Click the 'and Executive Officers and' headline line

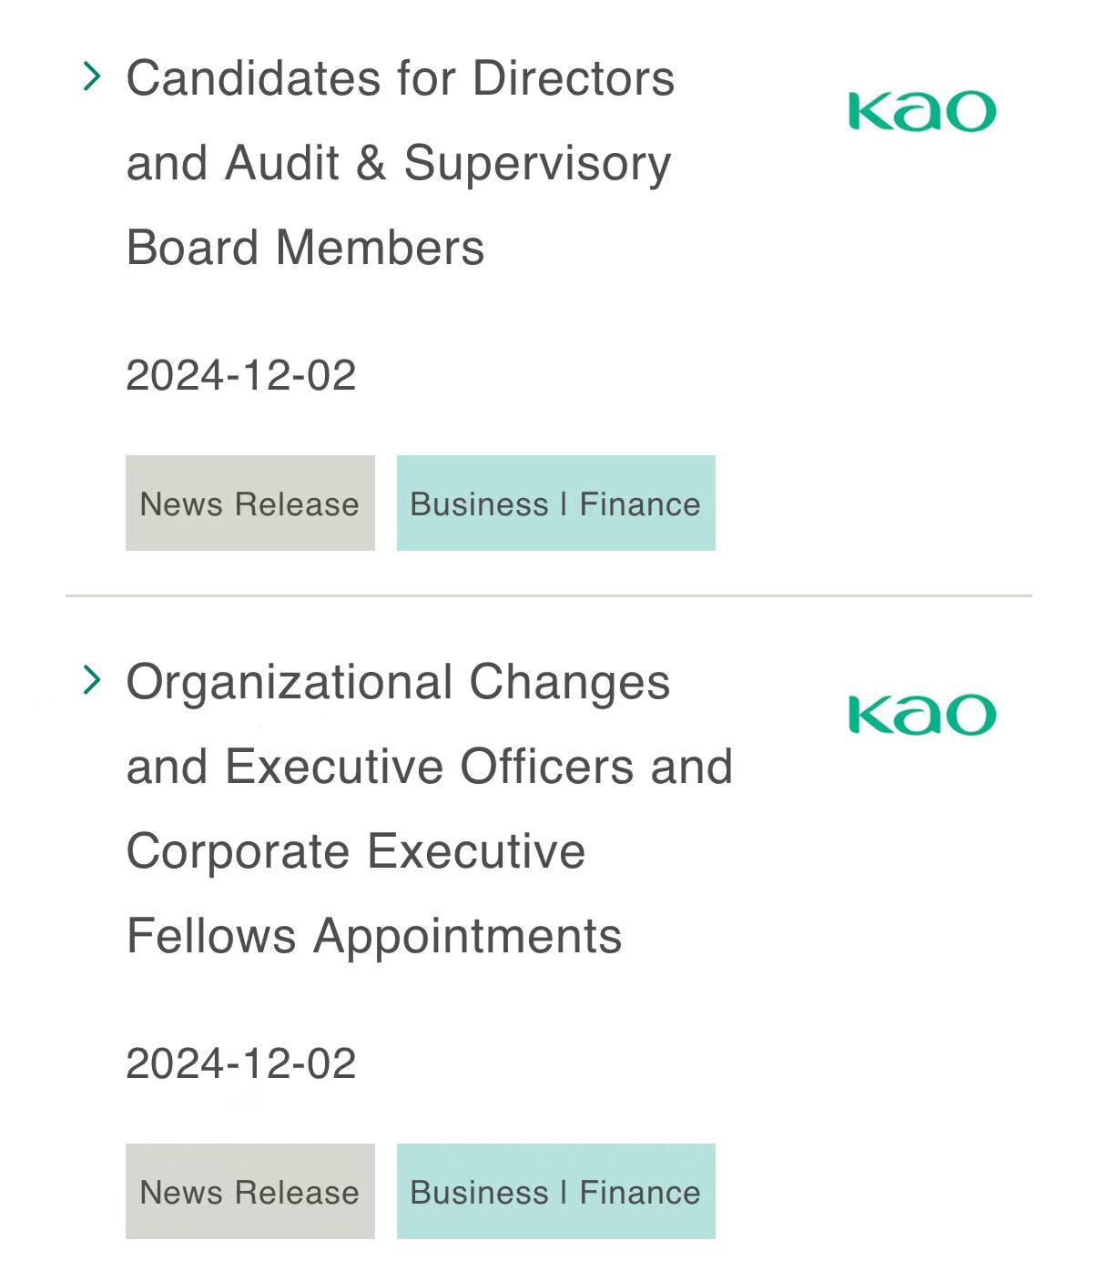tap(429, 767)
